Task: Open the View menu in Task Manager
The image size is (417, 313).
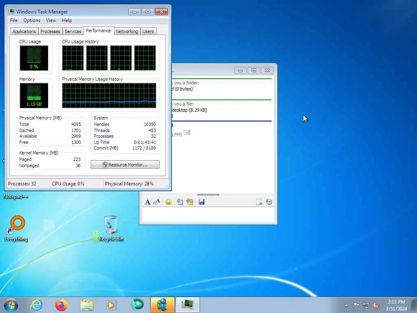Action: pos(51,20)
